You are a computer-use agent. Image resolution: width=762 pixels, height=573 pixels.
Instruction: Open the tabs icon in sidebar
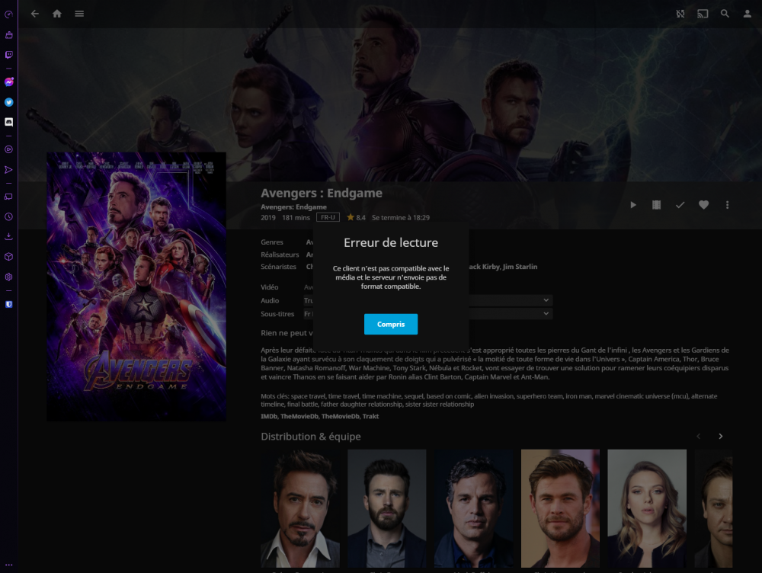tap(8, 197)
